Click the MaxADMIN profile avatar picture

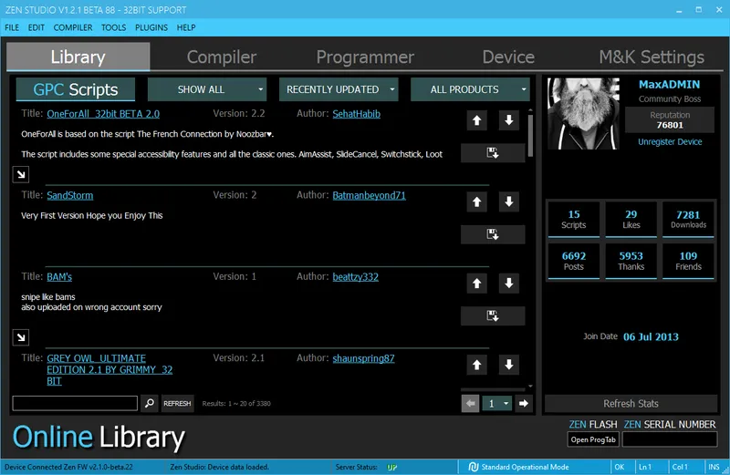(x=582, y=113)
